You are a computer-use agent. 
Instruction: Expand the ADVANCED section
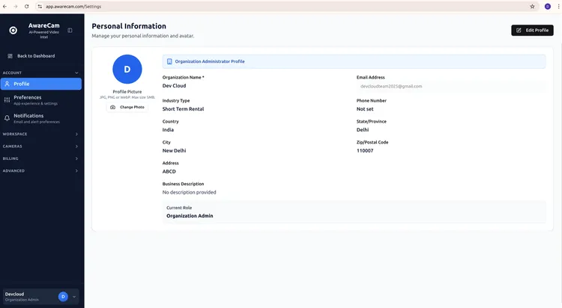(x=41, y=171)
